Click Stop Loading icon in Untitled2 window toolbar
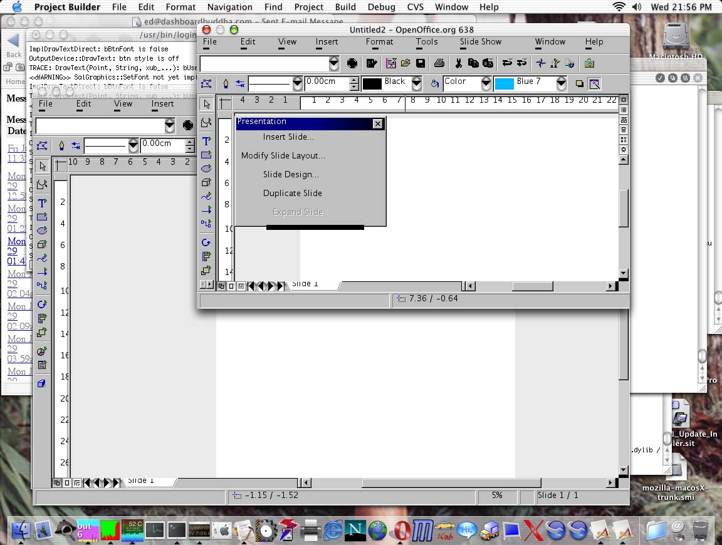The width and height of the screenshot is (722, 545). click(x=352, y=63)
